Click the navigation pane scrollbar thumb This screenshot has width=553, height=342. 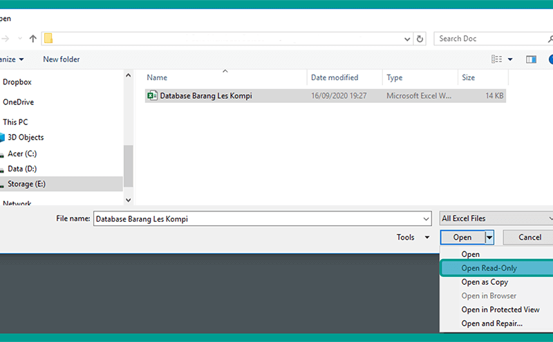129,166
